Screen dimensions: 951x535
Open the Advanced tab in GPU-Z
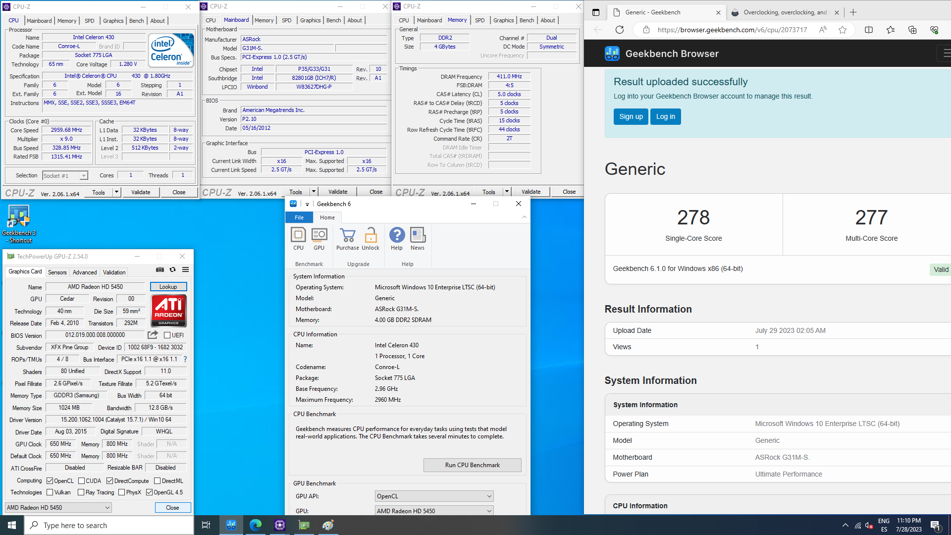click(85, 272)
